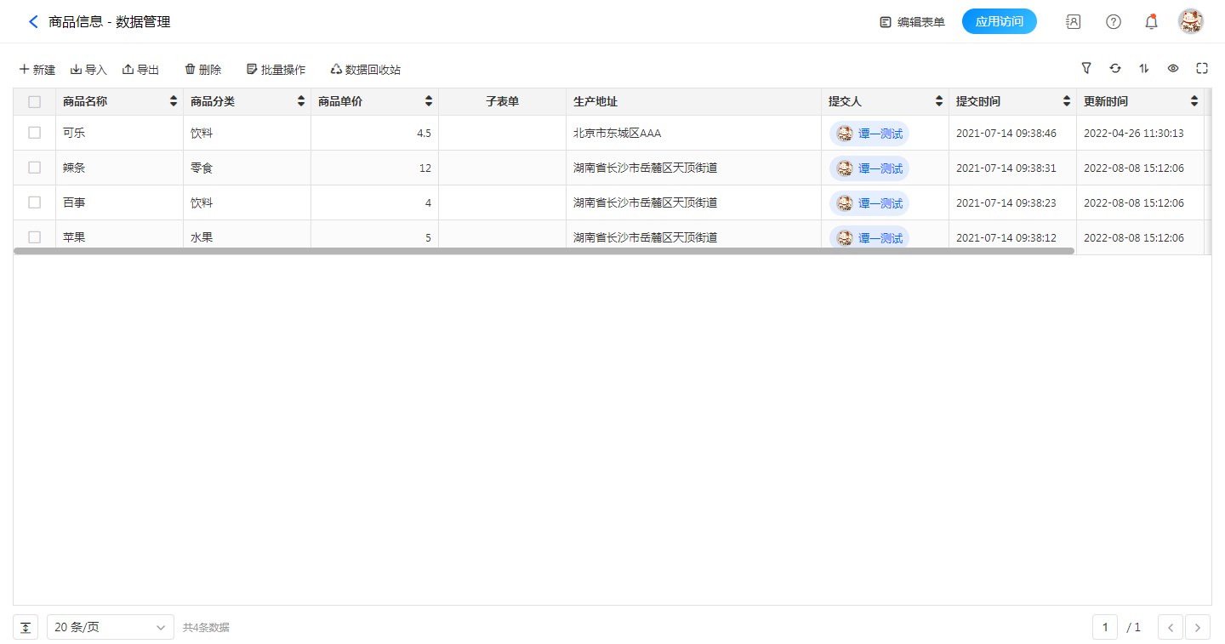Screen dimensions: 1225x644
Task: Expand the 20 条/页 page size dropdown
Action: (111, 627)
